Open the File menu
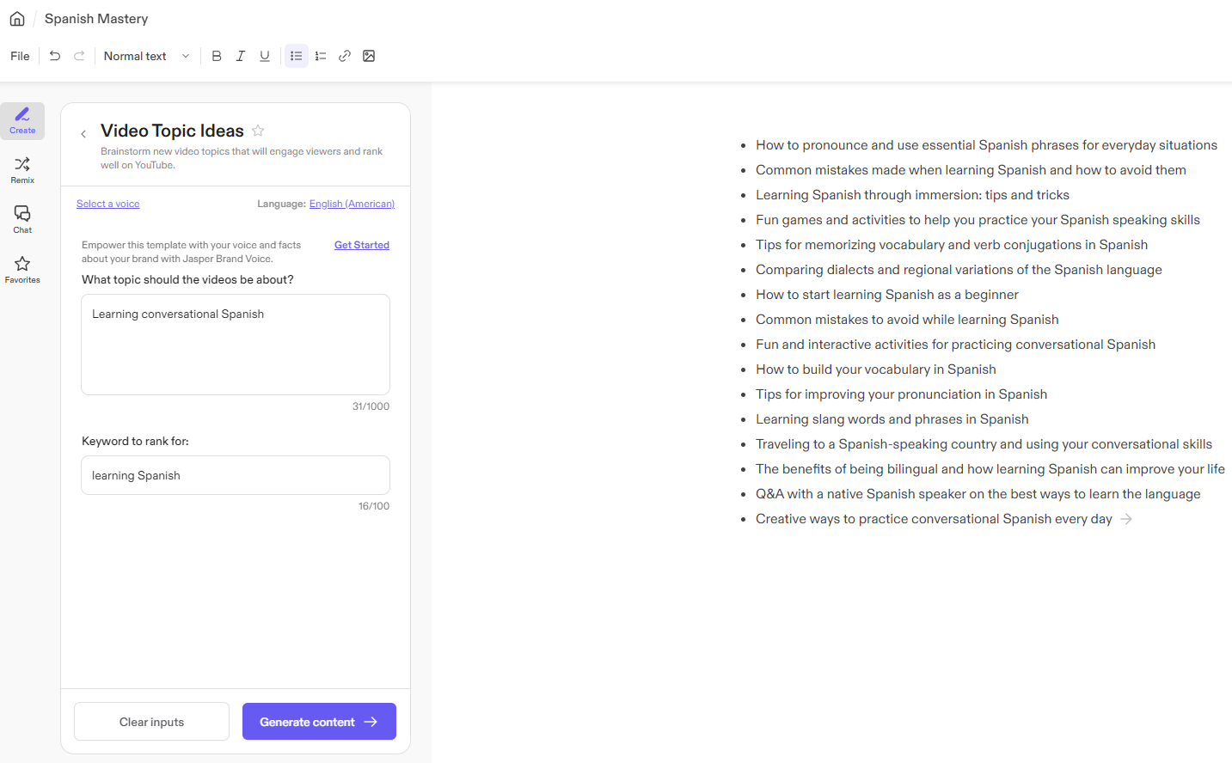The image size is (1232, 763). [x=19, y=56]
